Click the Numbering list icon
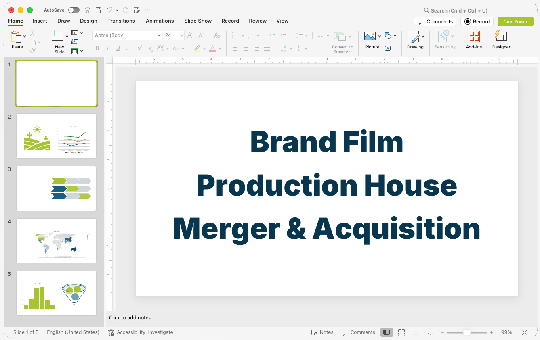 click(251, 35)
